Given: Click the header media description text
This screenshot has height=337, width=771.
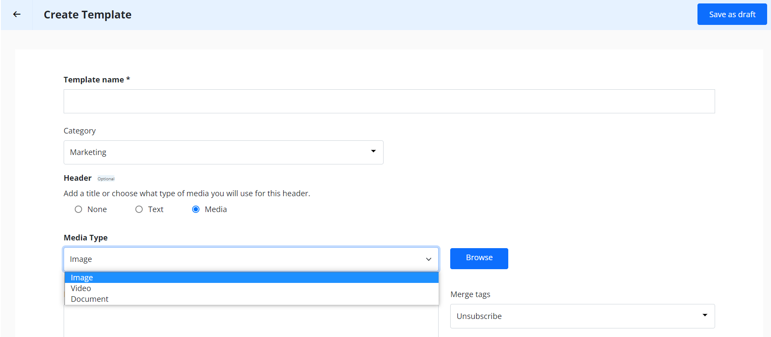Looking at the screenshot, I should coord(187,194).
